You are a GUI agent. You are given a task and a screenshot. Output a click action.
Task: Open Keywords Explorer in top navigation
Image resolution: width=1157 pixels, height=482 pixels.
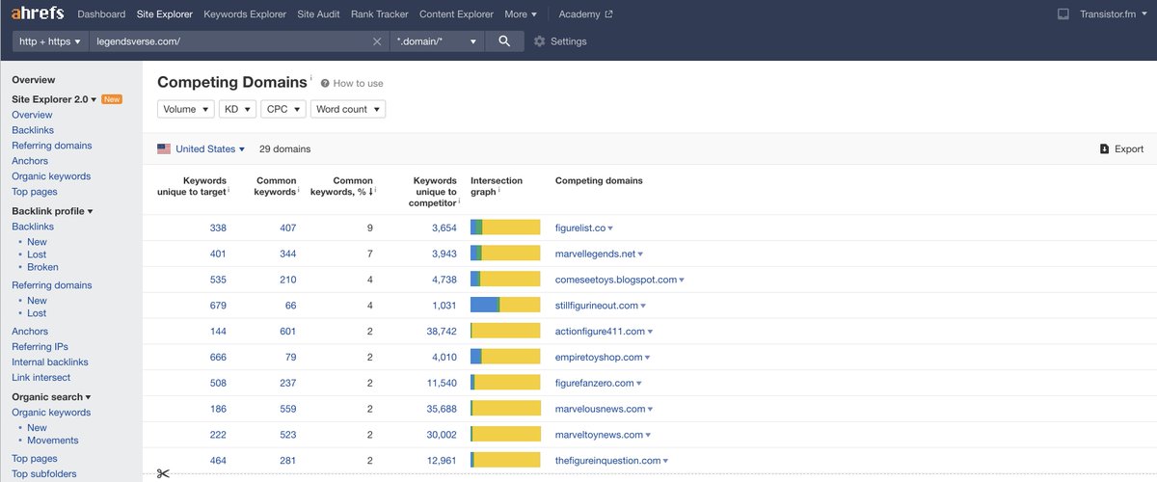pyautogui.click(x=245, y=14)
